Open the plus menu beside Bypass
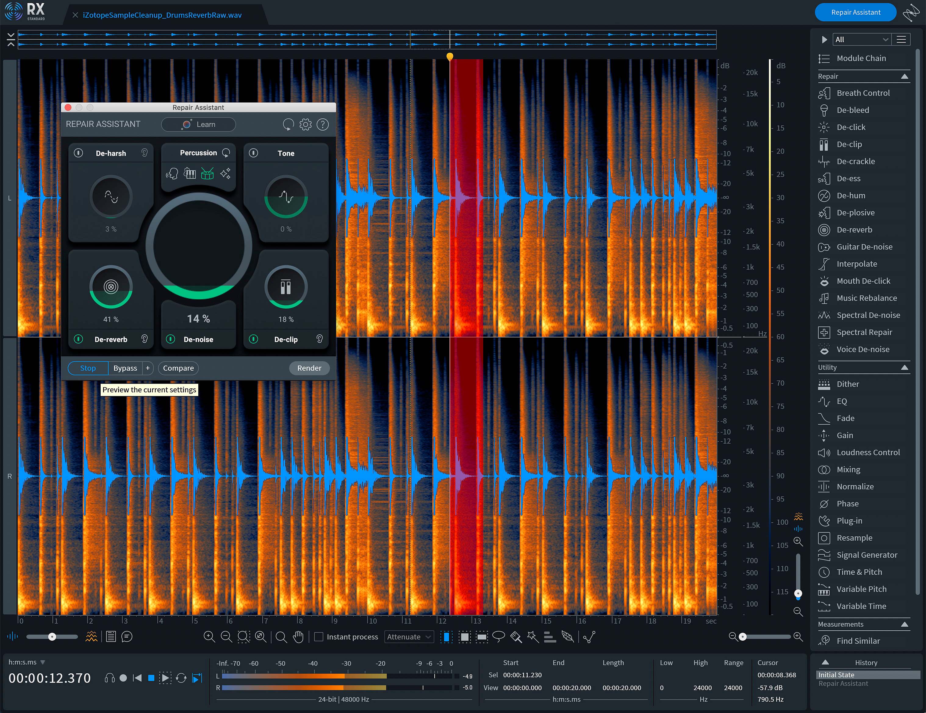926x713 pixels. tap(148, 368)
